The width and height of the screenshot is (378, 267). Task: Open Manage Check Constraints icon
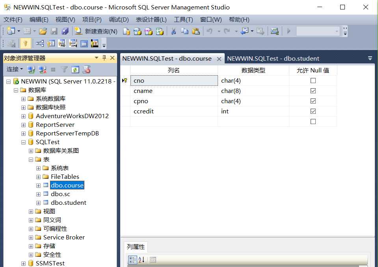[84, 43]
